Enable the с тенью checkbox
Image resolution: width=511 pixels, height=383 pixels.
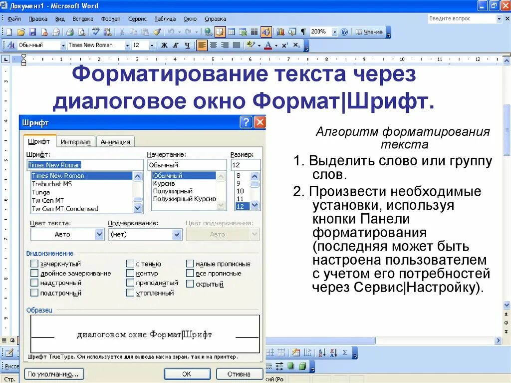[x=130, y=264]
